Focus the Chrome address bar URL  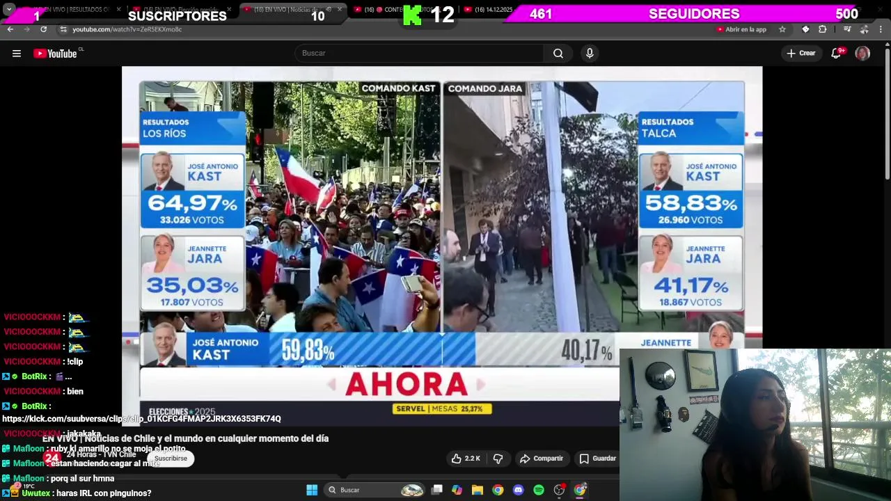[x=127, y=29]
